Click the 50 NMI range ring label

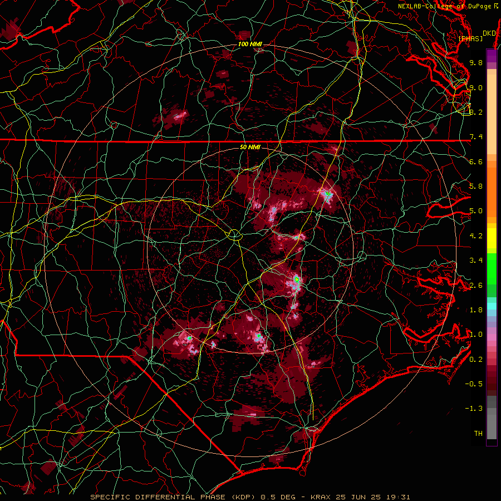[x=250, y=147]
